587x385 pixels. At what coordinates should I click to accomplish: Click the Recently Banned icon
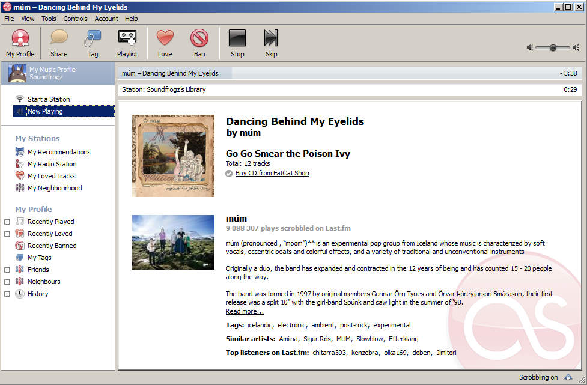pyautogui.click(x=20, y=246)
